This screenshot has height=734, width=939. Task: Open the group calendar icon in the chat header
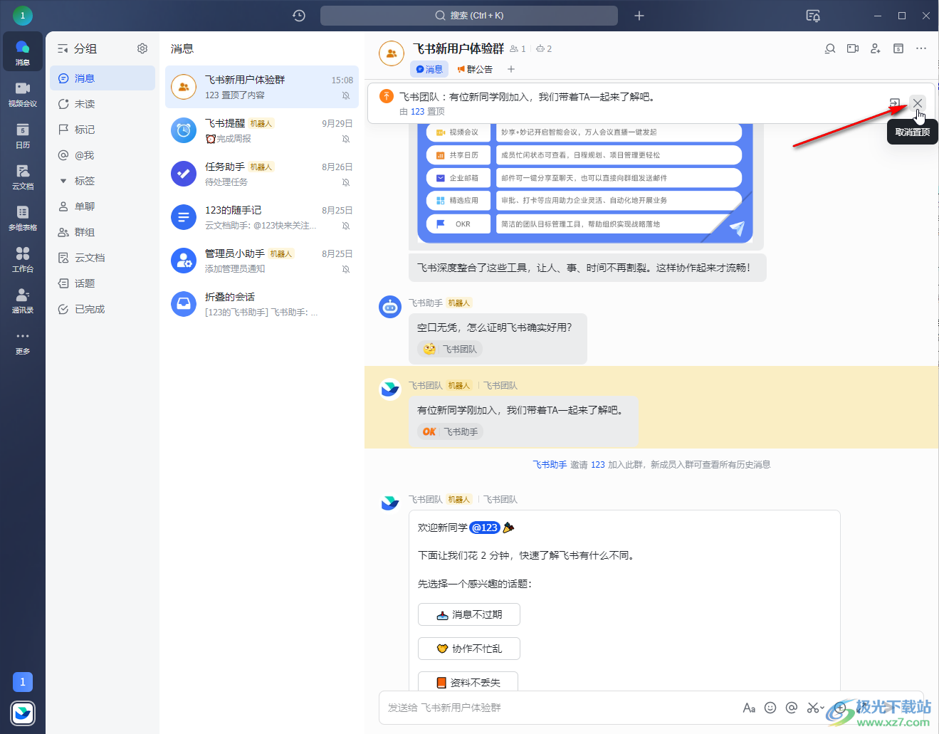pyautogui.click(x=898, y=48)
